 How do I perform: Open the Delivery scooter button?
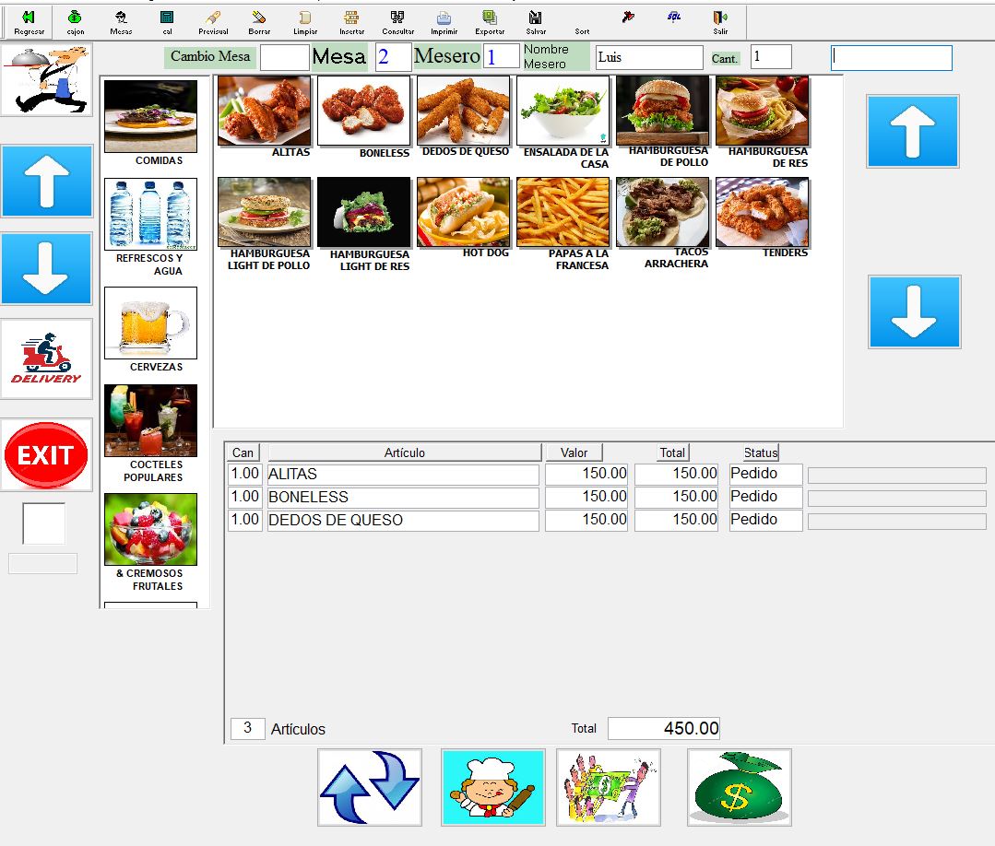[x=47, y=358]
